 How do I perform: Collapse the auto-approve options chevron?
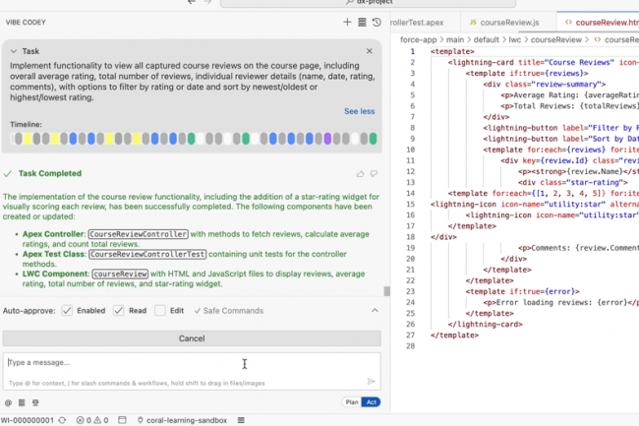click(374, 311)
